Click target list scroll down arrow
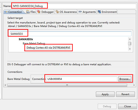This screenshot has height=110, width=138. coord(130,49)
